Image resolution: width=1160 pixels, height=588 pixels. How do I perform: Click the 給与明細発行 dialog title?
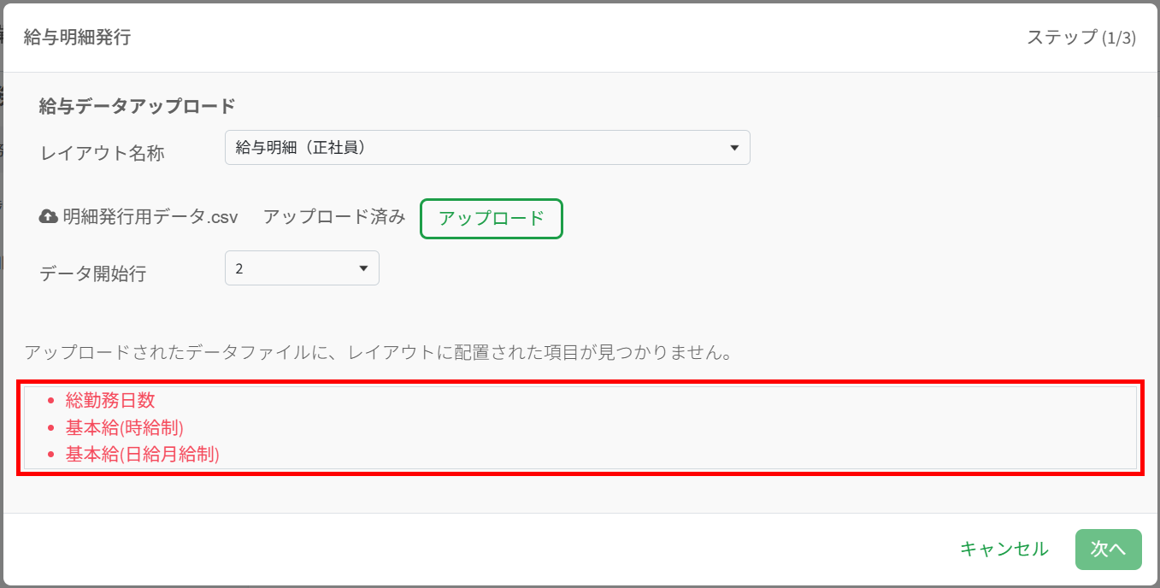point(77,38)
